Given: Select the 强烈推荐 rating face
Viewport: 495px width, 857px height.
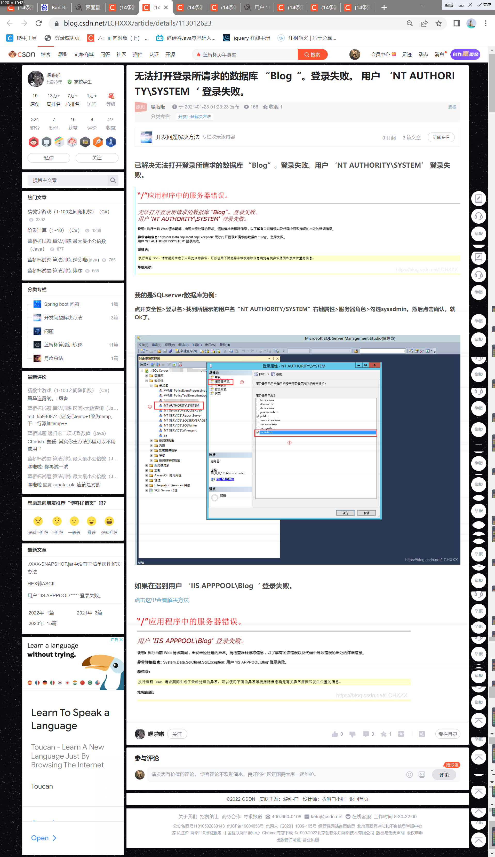Looking at the screenshot, I should tap(109, 521).
